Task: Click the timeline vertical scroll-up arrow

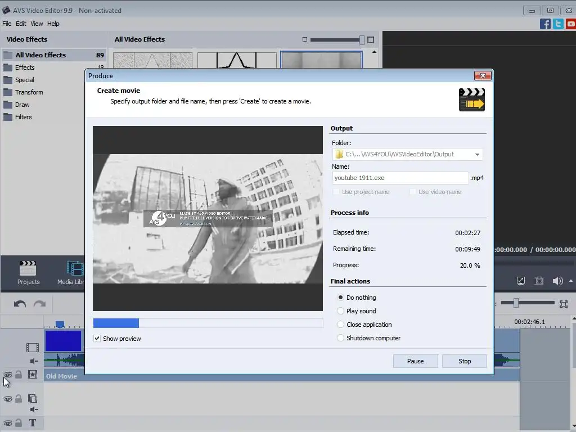Action: tap(573, 319)
